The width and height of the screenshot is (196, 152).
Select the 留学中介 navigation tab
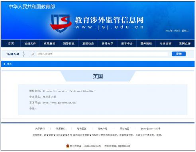coord(127,43)
